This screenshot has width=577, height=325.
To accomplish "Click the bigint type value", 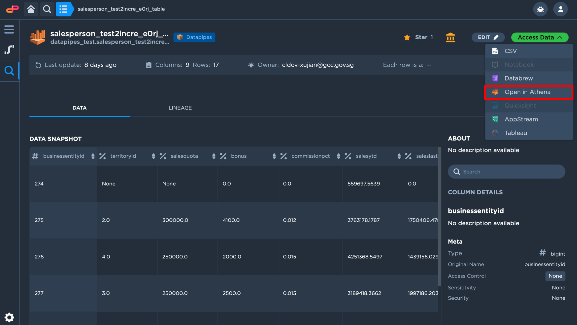I will tap(558, 254).
